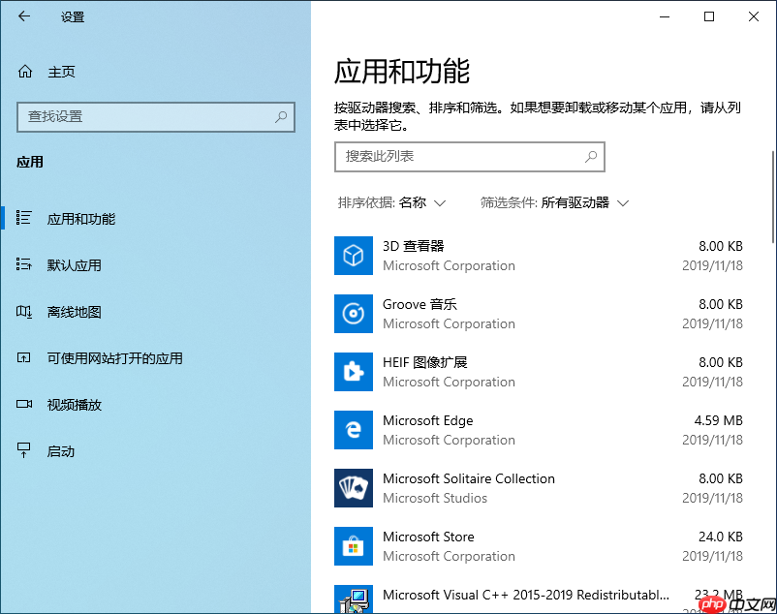
Task: Select the Microsoft Store app name
Action: pyautogui.click(x=428, y=537)
